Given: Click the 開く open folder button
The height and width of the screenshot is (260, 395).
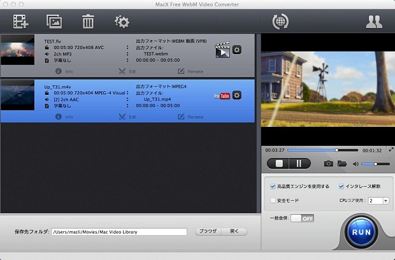Looking at the screenshot, I should point(234,231).
